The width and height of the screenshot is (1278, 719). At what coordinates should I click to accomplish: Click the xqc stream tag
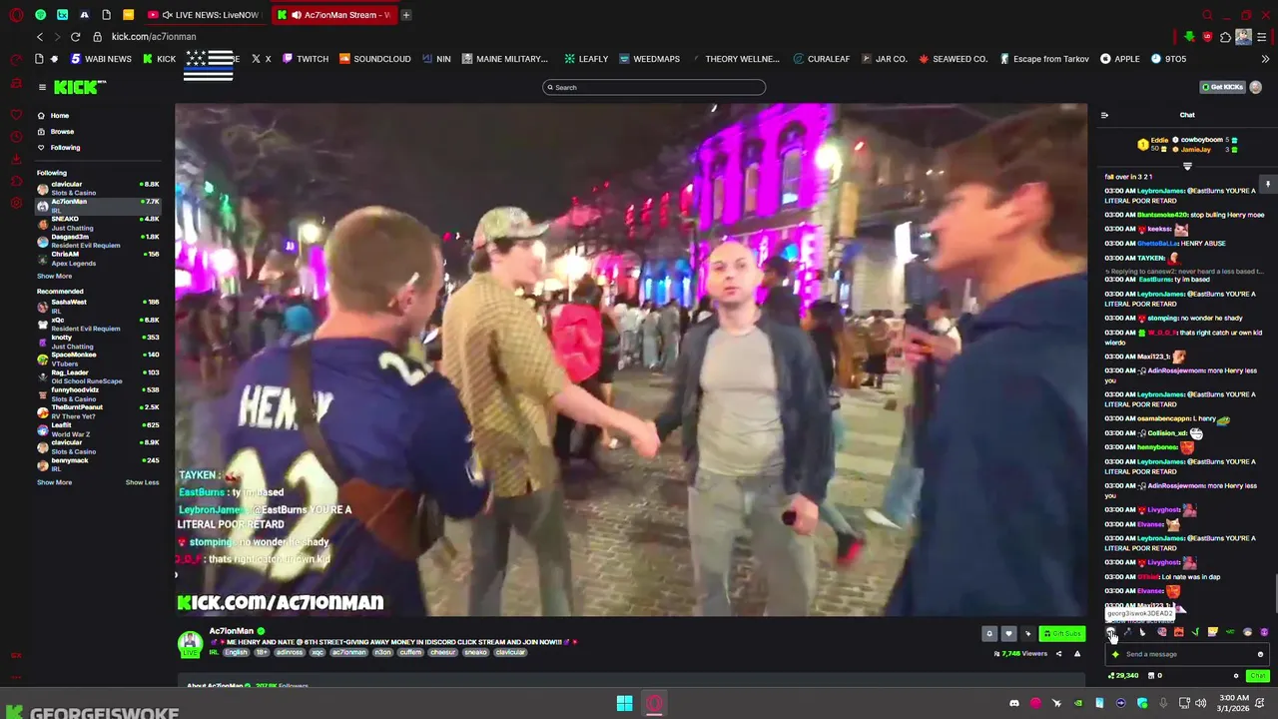319,652
